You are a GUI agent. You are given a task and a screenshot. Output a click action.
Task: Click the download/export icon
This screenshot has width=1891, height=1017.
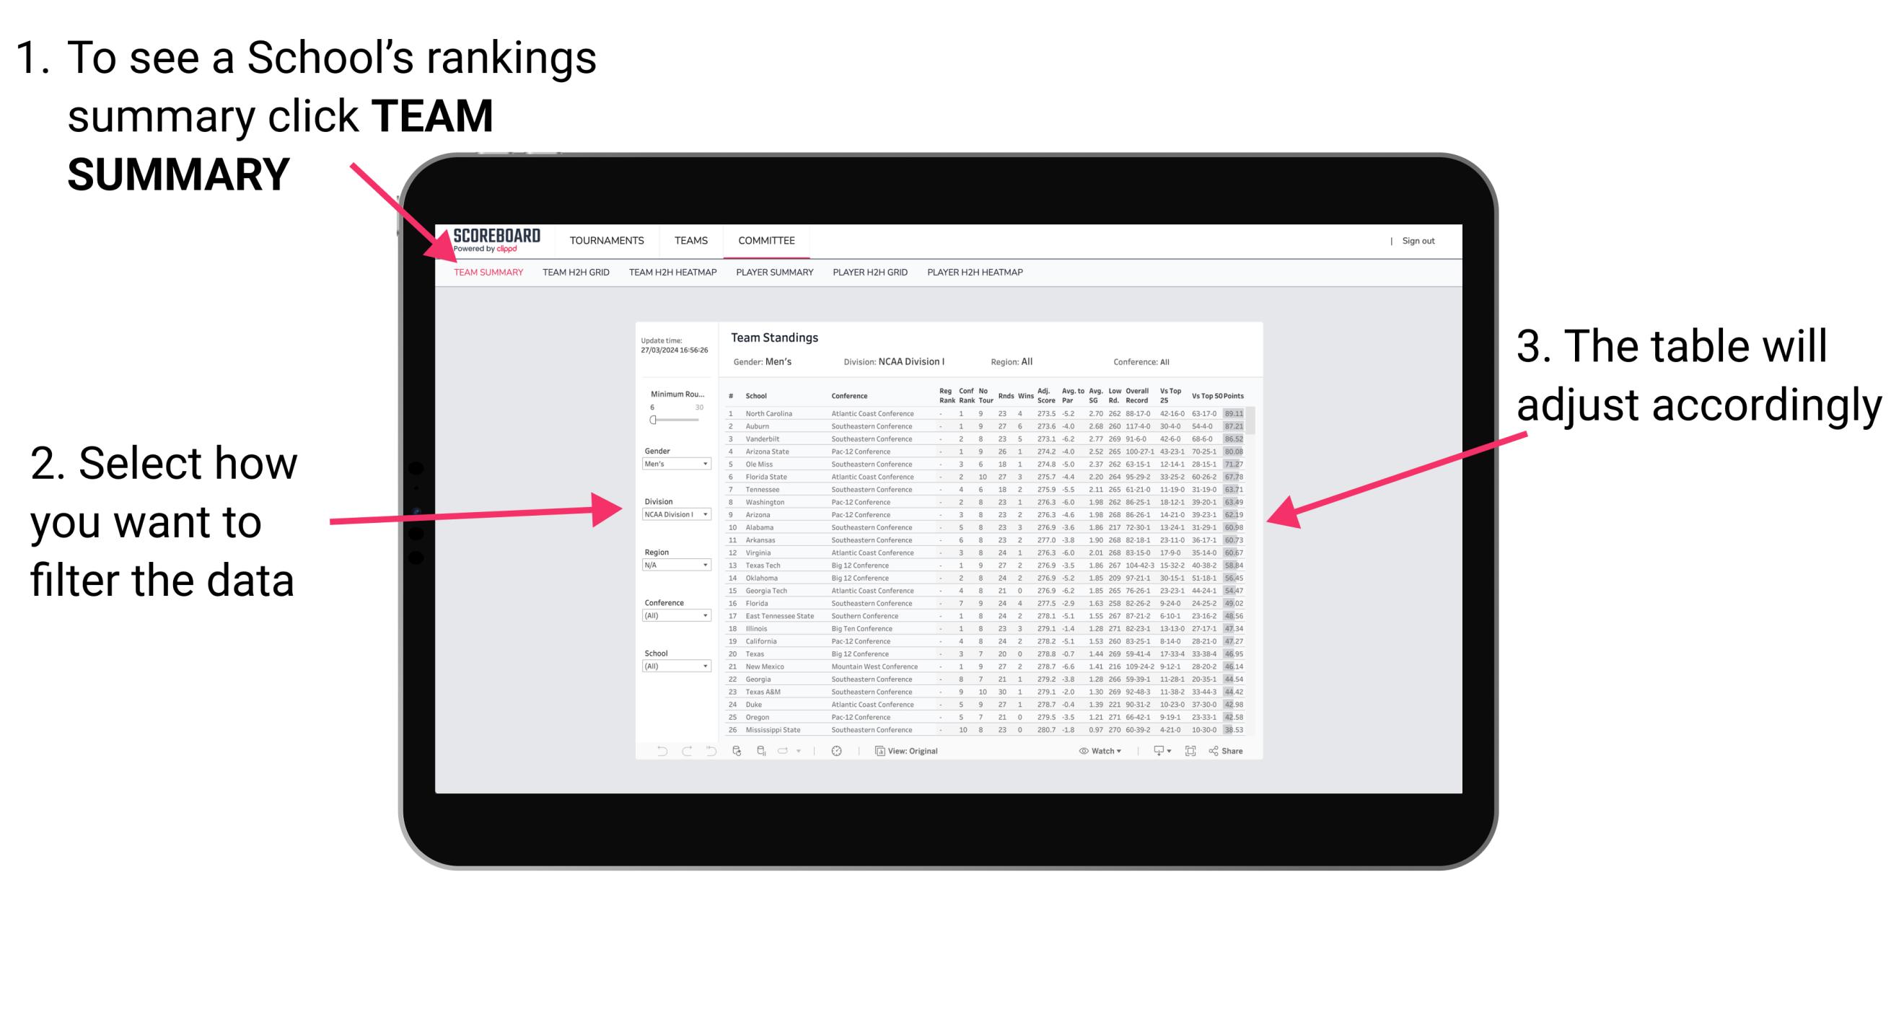[1154, 752]
